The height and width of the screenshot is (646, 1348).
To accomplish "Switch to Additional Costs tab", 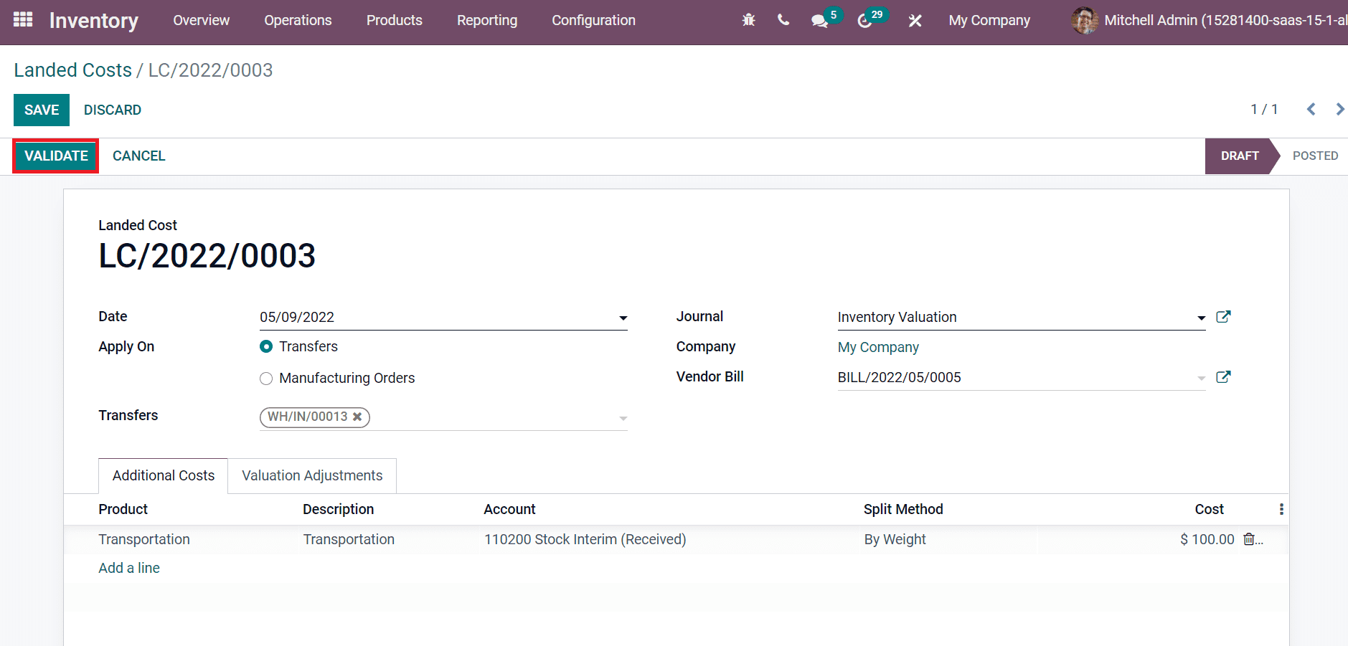I will 164,475.
